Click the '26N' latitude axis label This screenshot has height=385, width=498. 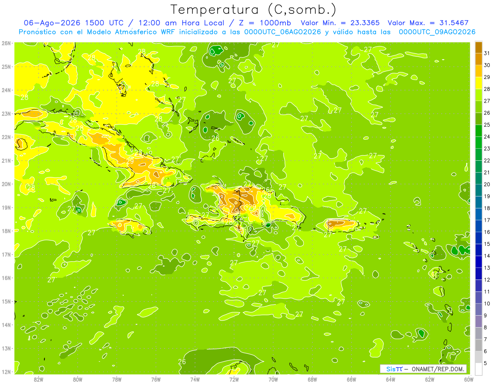coord(6,43)
